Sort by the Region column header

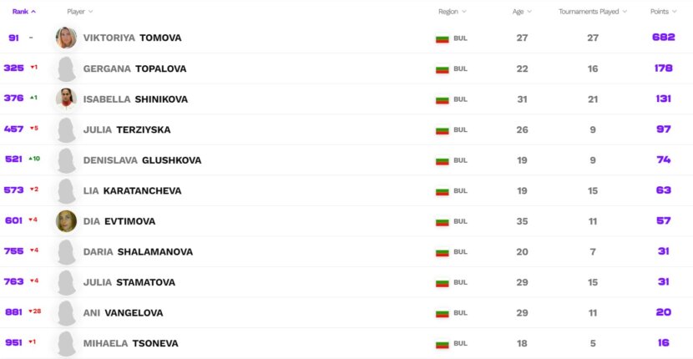453,12
